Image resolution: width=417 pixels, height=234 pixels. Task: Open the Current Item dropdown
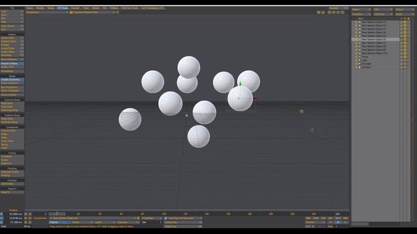[x=93, y=218]
